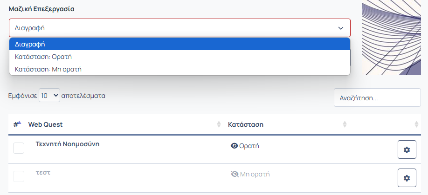Click sort arrows of the last column
The image size is (428, 195).
point(416,124)
